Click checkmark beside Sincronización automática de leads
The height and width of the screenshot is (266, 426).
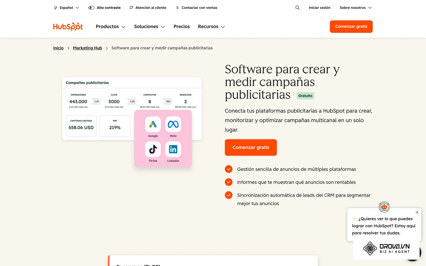click(x=228, y=195)
